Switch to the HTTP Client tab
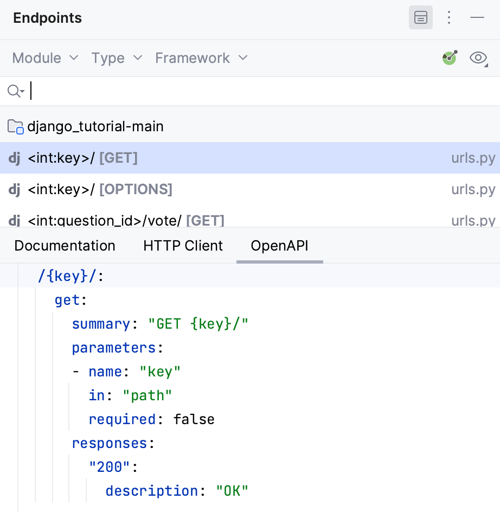This screenshot has width=500, height=512. 183,246
